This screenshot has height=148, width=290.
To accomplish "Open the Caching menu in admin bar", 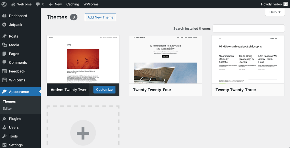I will tap(73, 4).
